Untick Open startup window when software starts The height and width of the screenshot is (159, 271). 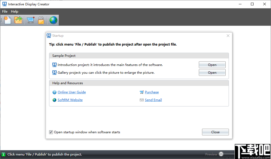(x=51, y=132)
